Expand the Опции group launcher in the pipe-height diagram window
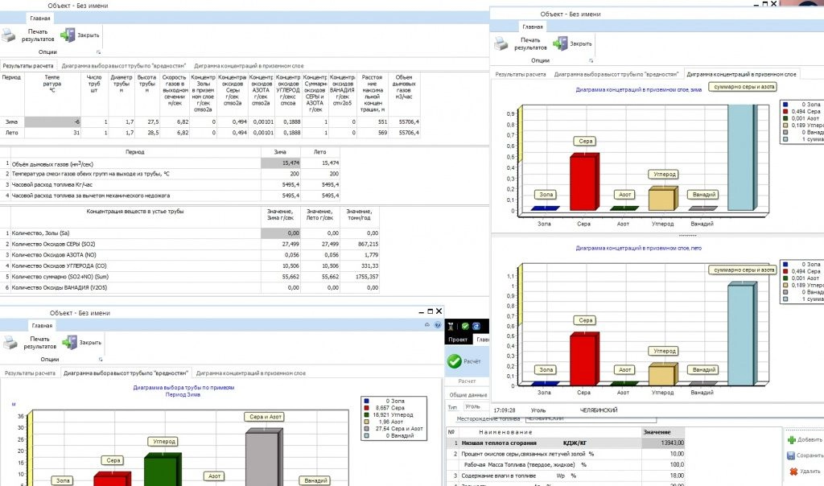This screenshot has height=486, width=824. coord(101,360)
